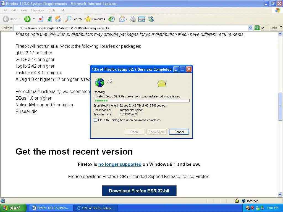283x212 pixels.
Task: Click 'Temporary Folder' download location text
Action: [131, 110]
